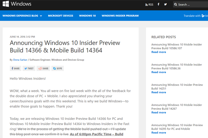The image size is (208, 138).
Task: Read more on Insider Preview Build 14251
Action: click(159, 92)
